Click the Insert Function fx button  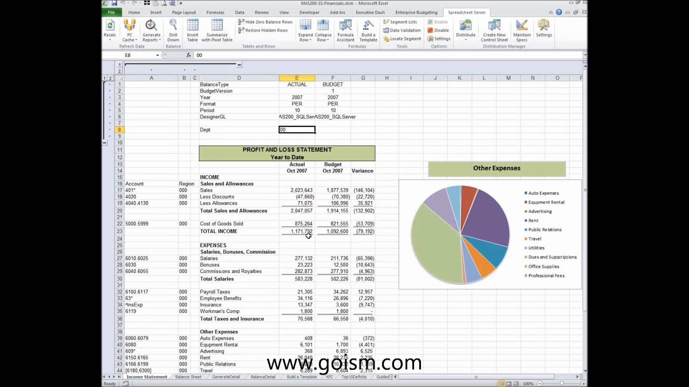point(188,55)
